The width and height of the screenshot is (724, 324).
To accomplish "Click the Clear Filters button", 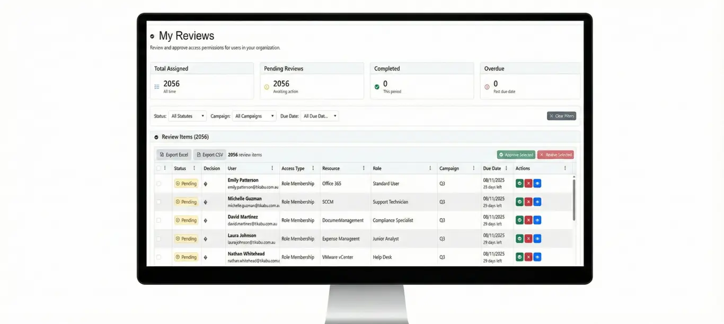I will click(561, 116).
